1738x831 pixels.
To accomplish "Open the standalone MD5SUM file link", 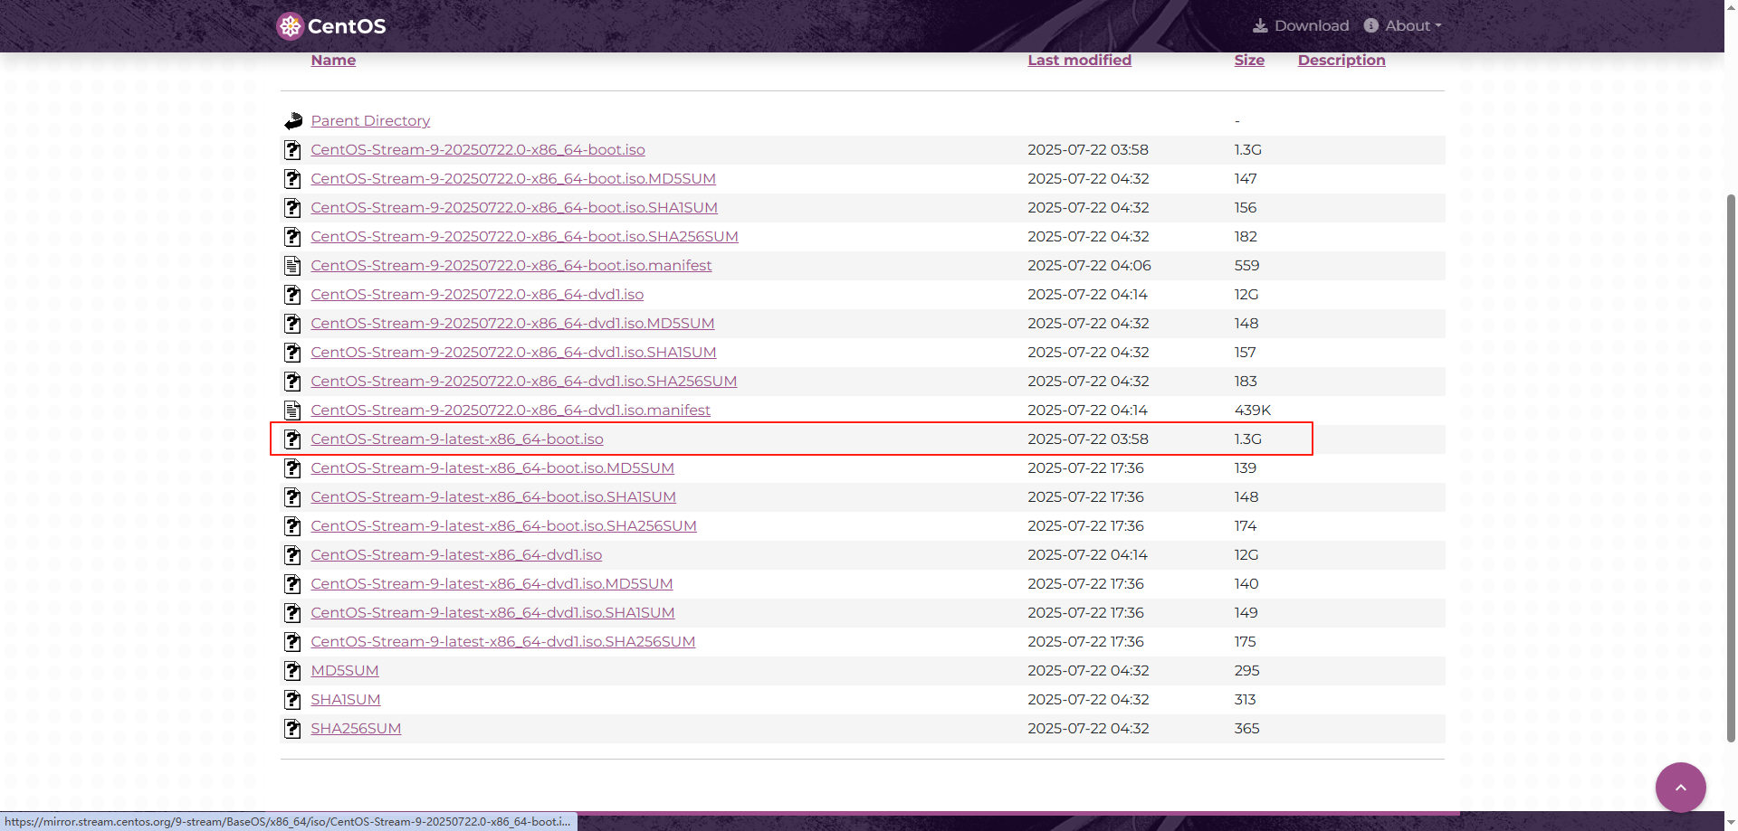I will (x=345, y=670).
